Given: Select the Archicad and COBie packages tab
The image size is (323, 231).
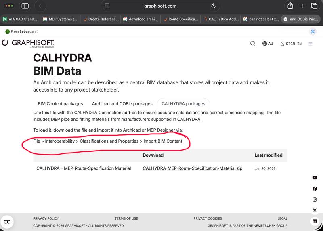Looking at the screenshot, I should (122, 104).
